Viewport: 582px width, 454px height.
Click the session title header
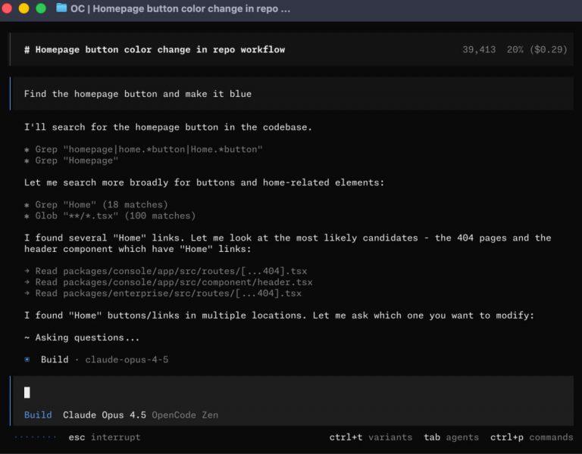pos(155,49)
